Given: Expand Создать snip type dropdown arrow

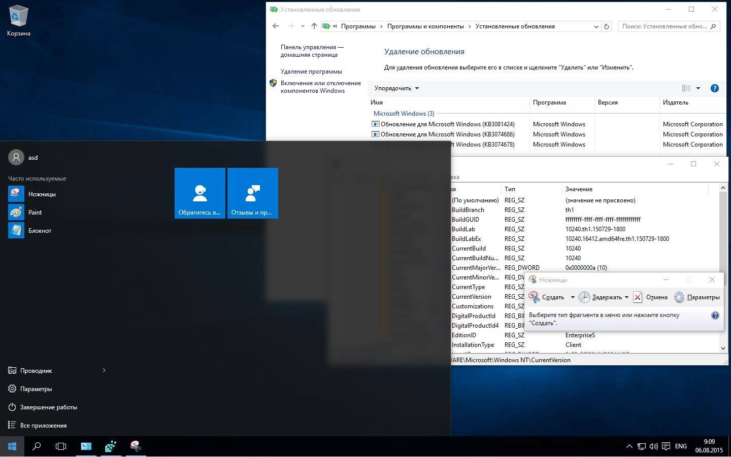Looking at the screenshot, I should 573,297.
